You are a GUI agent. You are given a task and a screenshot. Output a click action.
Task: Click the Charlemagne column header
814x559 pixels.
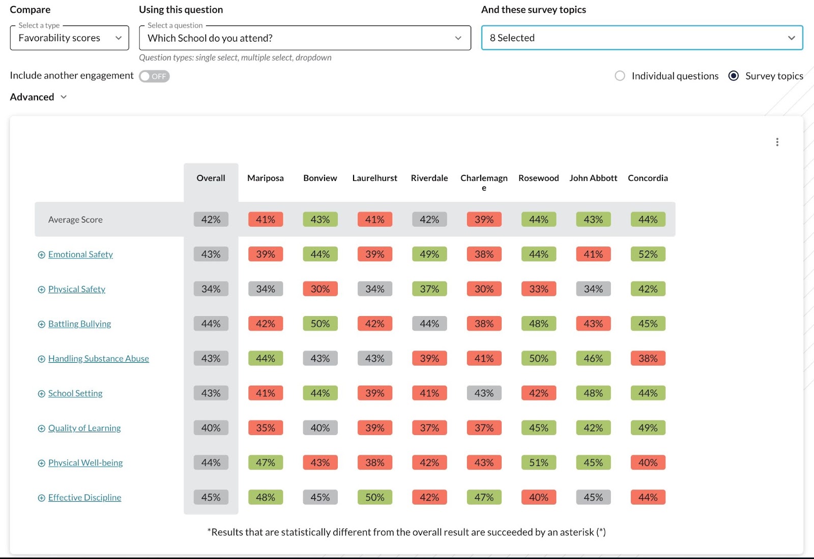(484, 182)
